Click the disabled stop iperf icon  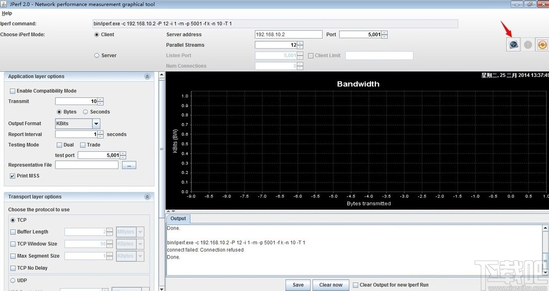pyautogui.click(x=528, y=45)
